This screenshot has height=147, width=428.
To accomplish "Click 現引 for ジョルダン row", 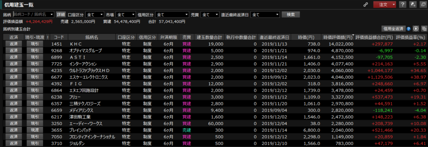I will point(35,143).
